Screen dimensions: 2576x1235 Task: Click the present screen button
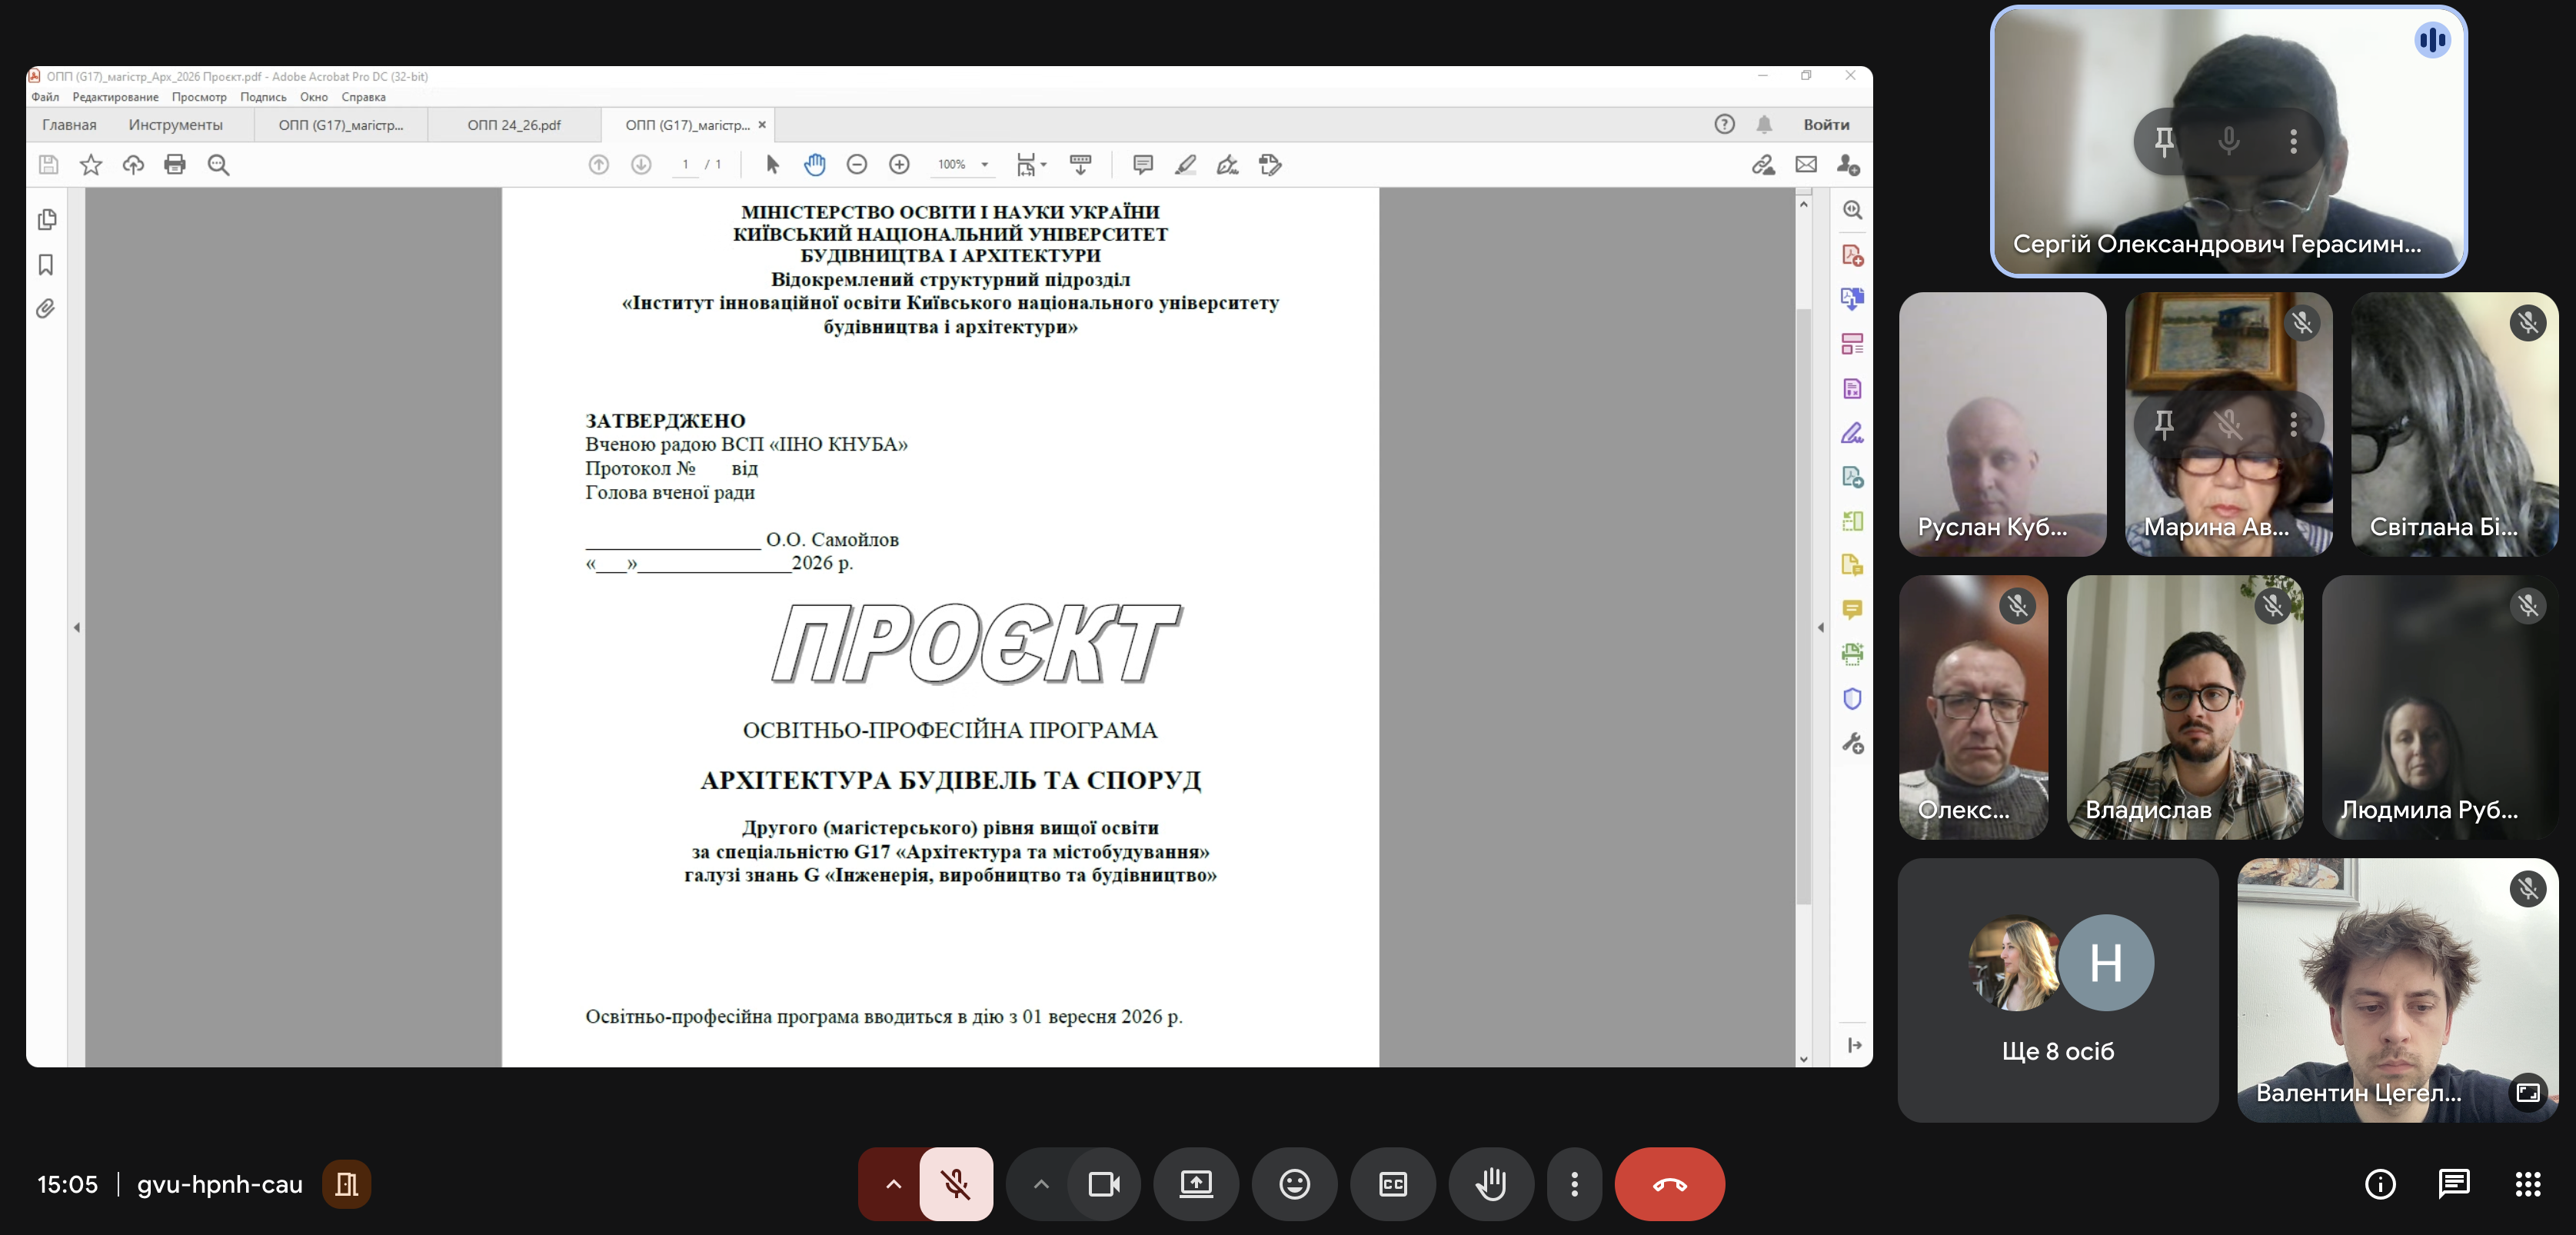1196,1184
